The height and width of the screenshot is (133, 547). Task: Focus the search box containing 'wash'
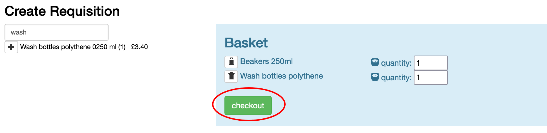tap(56, 32)
